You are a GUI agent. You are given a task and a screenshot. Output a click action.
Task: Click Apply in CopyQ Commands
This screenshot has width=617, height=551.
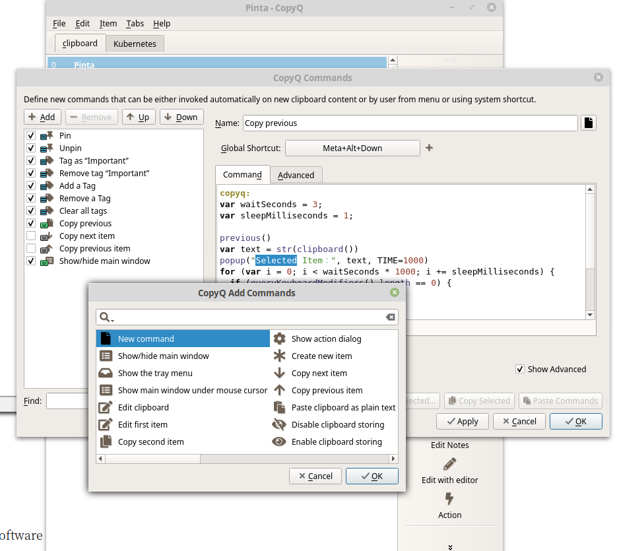click(x=463, y=421)
